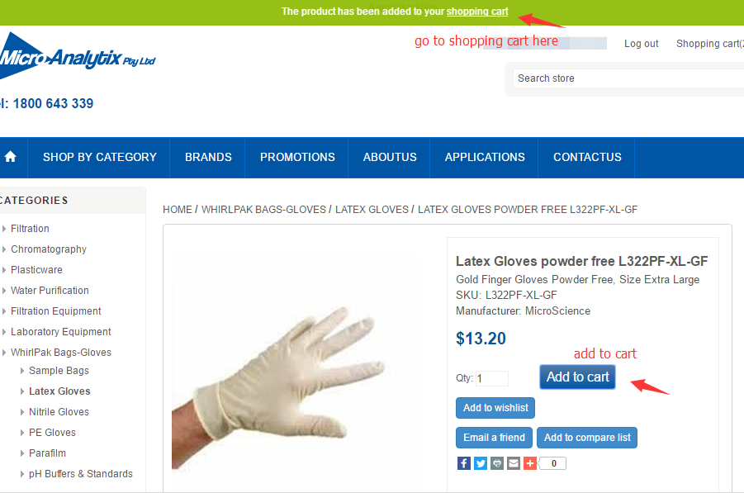Expand the Laboratory Equipment category arrow
Image resolution: width=744 pixels, height=493 pixels.
tap(4, 332)
